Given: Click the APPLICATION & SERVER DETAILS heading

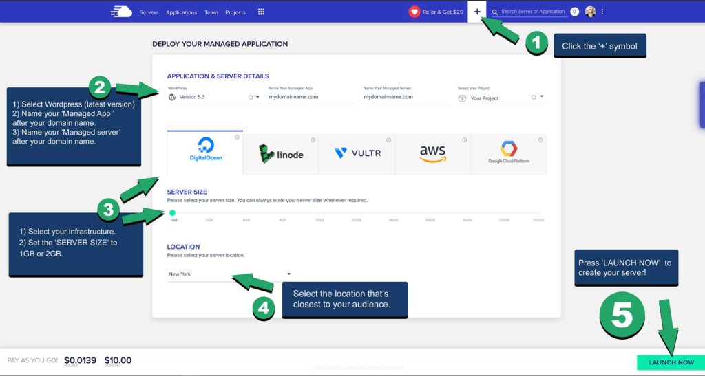Looking at the screenshot, I should 218,76.
